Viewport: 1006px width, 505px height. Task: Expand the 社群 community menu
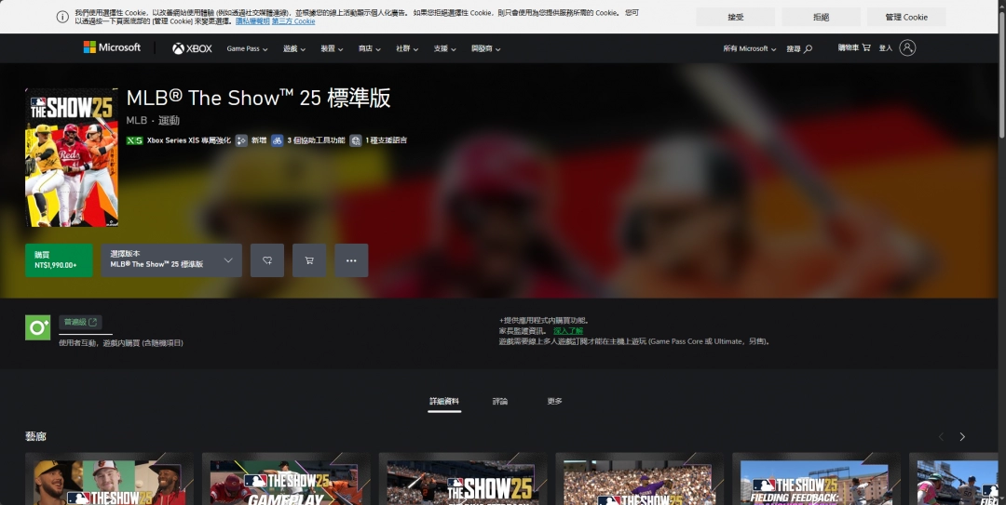(407, 48)
